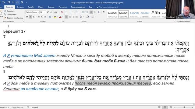This screenshot has height=109, width=195.
Task: Open the Paragraph dialog launcher
Action: [x=105, y=21]
